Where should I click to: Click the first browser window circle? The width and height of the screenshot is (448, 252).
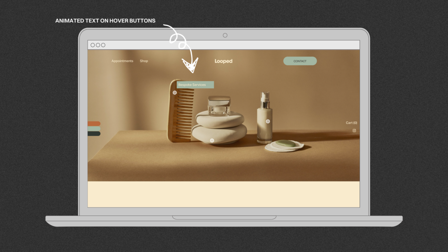click(93, 45)
